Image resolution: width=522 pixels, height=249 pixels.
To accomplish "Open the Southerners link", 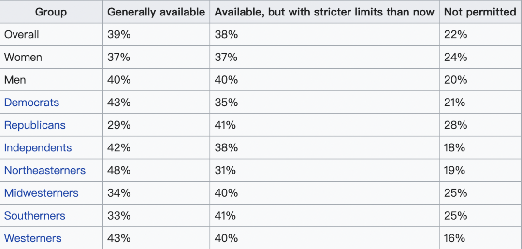I will tap(35, 215).
